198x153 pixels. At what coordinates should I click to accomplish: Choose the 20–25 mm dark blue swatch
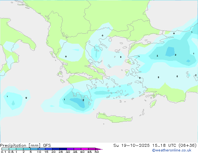(x=56, y=149)
